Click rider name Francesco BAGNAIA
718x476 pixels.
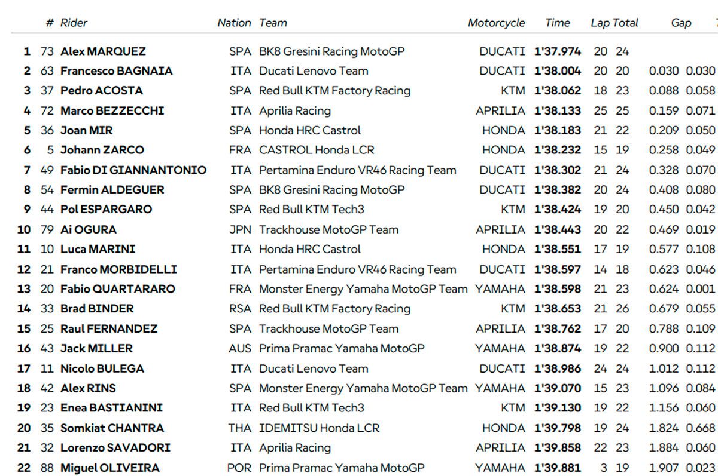pos(116,71)
